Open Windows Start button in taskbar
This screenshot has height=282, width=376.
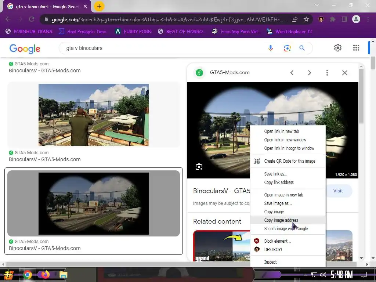pos(9,275)
